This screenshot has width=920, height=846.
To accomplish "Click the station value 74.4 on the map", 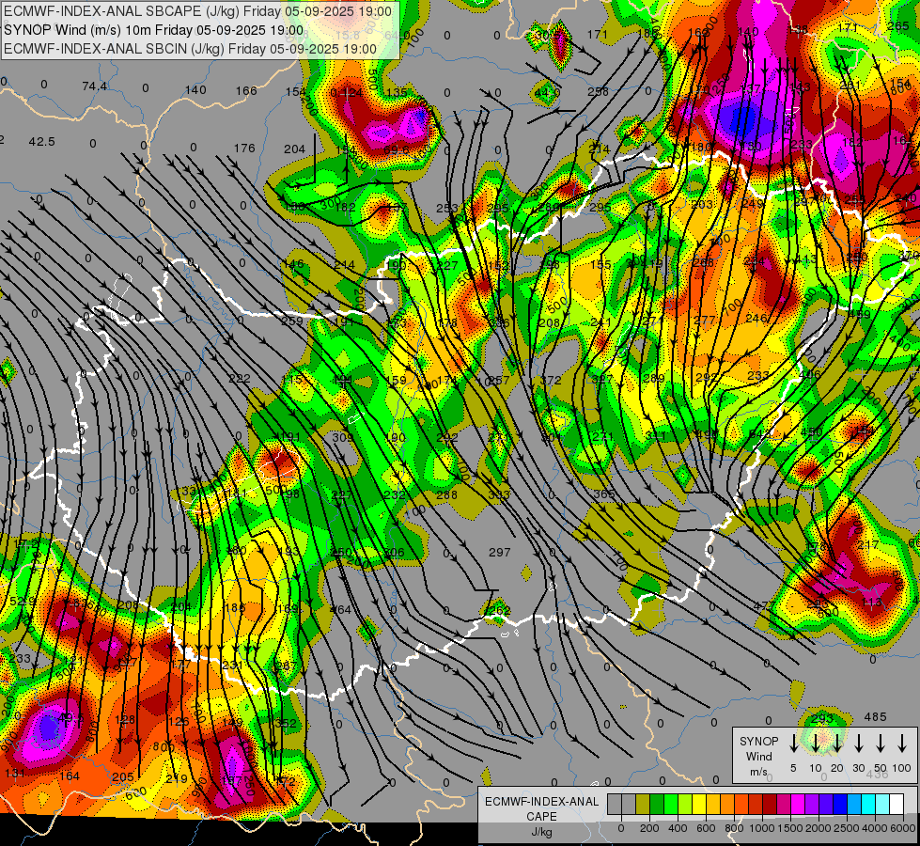I will [x=95, y=86].
